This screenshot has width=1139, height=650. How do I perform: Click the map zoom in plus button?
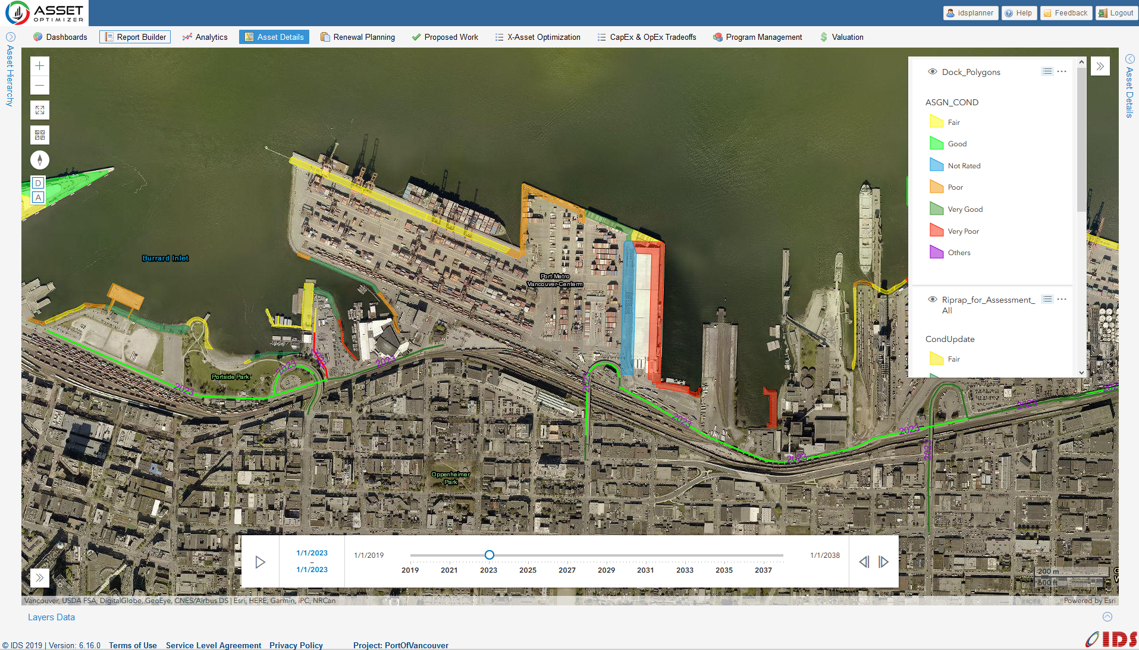40,66
